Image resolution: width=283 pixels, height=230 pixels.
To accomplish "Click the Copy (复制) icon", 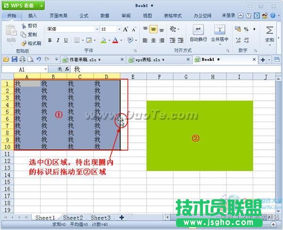I will click(x=24, y=34).
